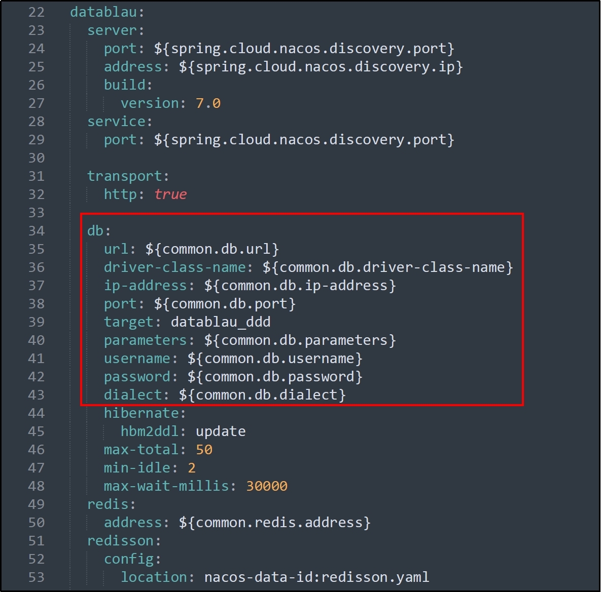
Task: Click the 'parameters:' key on line 40
Action: pos(149,341)
